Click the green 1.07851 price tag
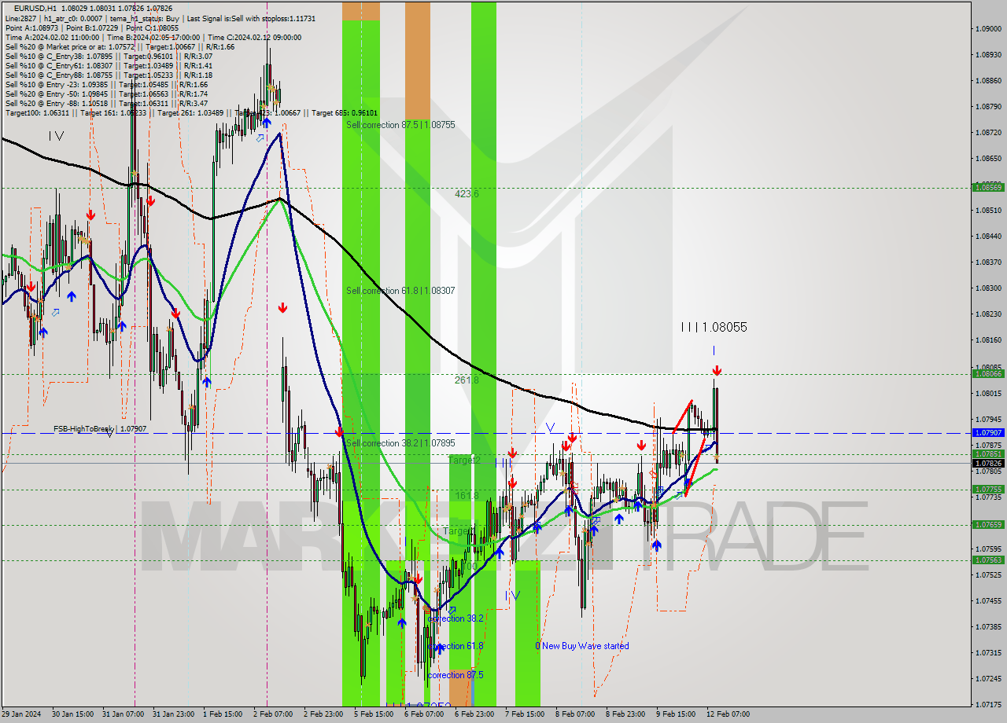This screenshot has width=1007, height=723. [x=988, y=453]
